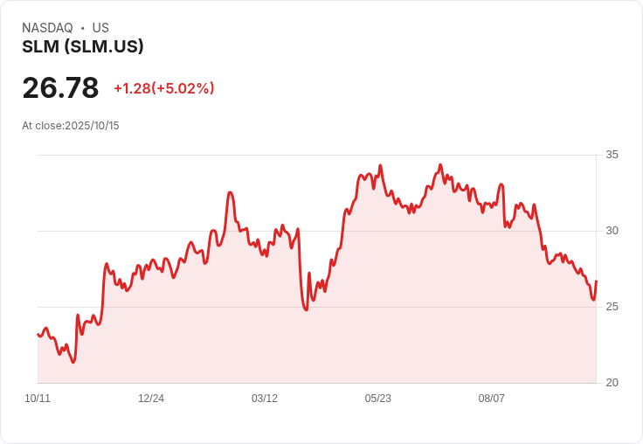The image size is (643, 444).
Task: Click the At close:2025/10/15 timestamp
Action: point(71,126)
